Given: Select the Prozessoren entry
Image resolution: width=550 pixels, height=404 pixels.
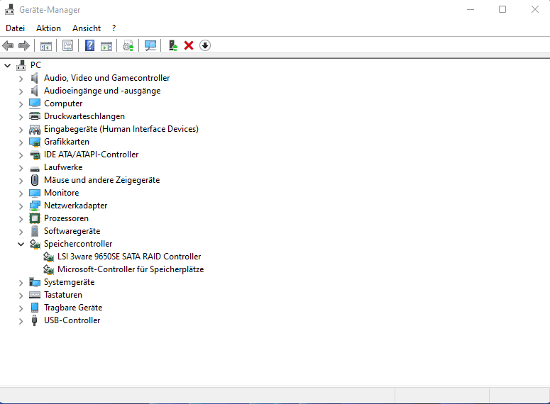Looking at the screenshot, I should pyautogui.click(x=66, y=218).
